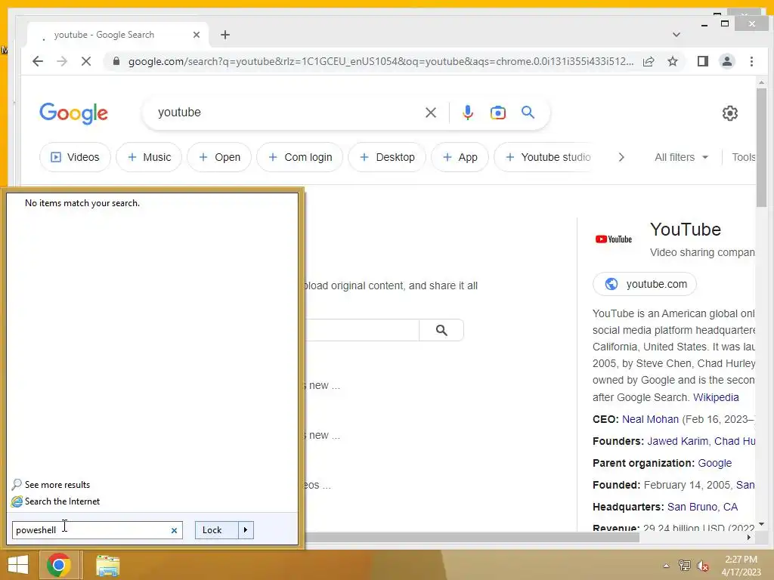Open the Wikipedia link
774x580 pixels.
[x=716, y=397]
